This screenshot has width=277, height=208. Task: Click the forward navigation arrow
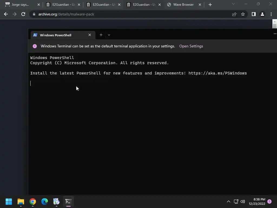click(15, 14)
